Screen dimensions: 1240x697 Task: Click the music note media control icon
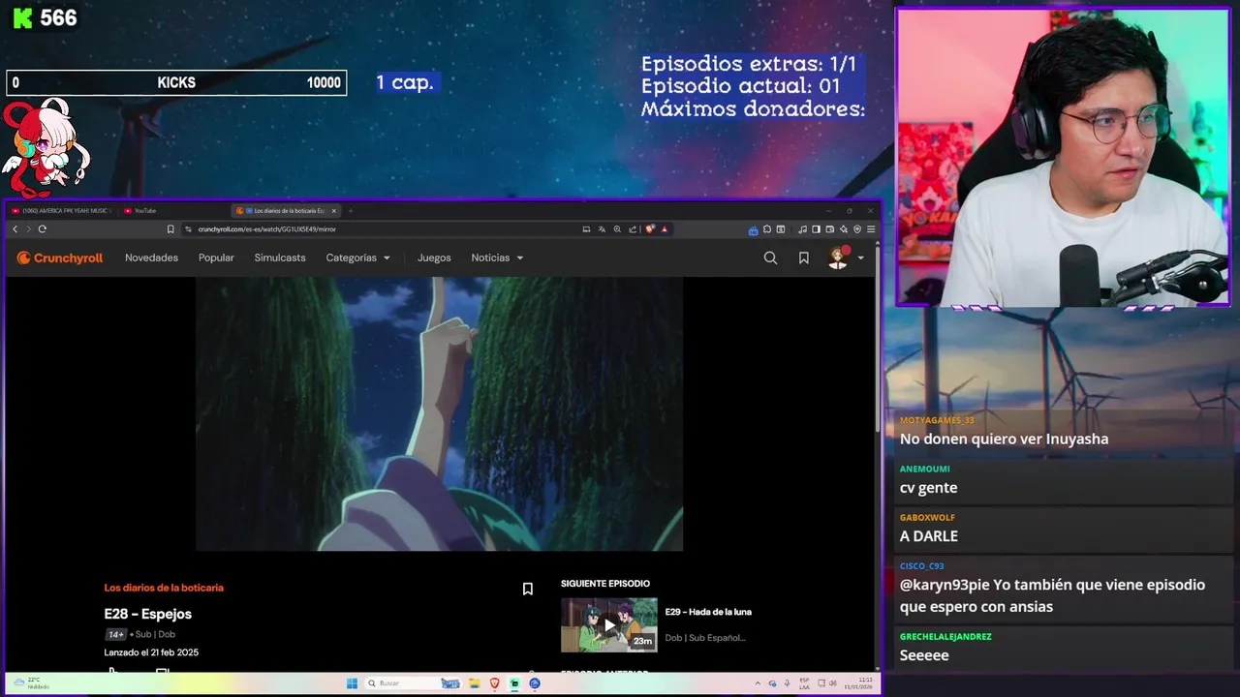point(803,229)
